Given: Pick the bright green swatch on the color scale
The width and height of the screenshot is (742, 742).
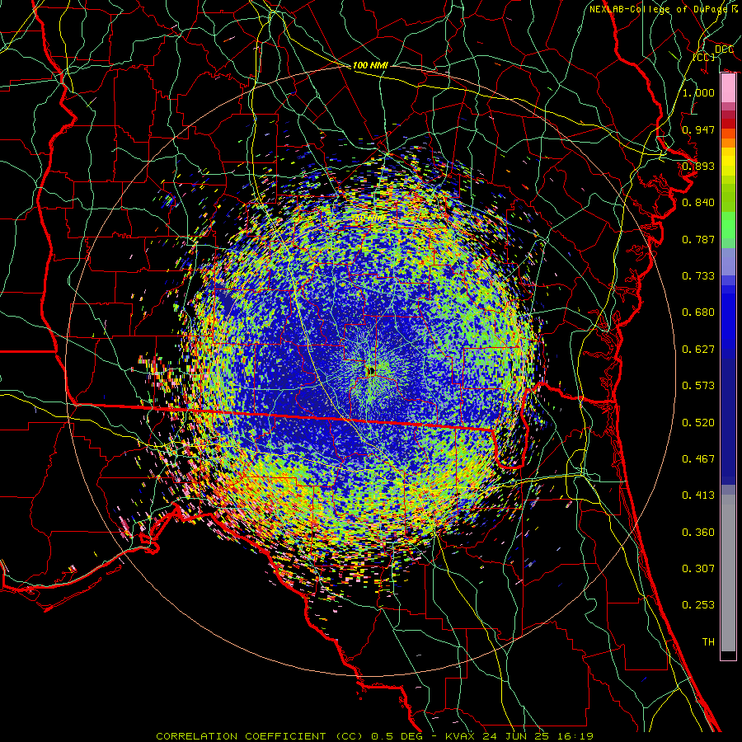Looking at the screenshot, I should pos(728,225).
